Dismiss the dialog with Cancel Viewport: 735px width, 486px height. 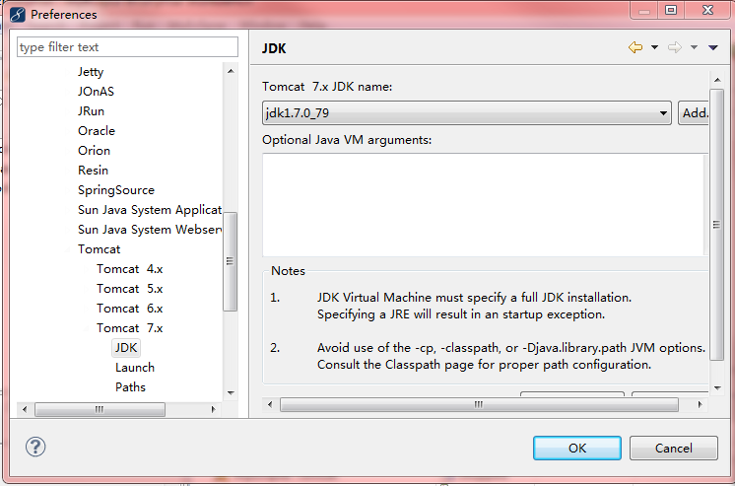point(673,448)
